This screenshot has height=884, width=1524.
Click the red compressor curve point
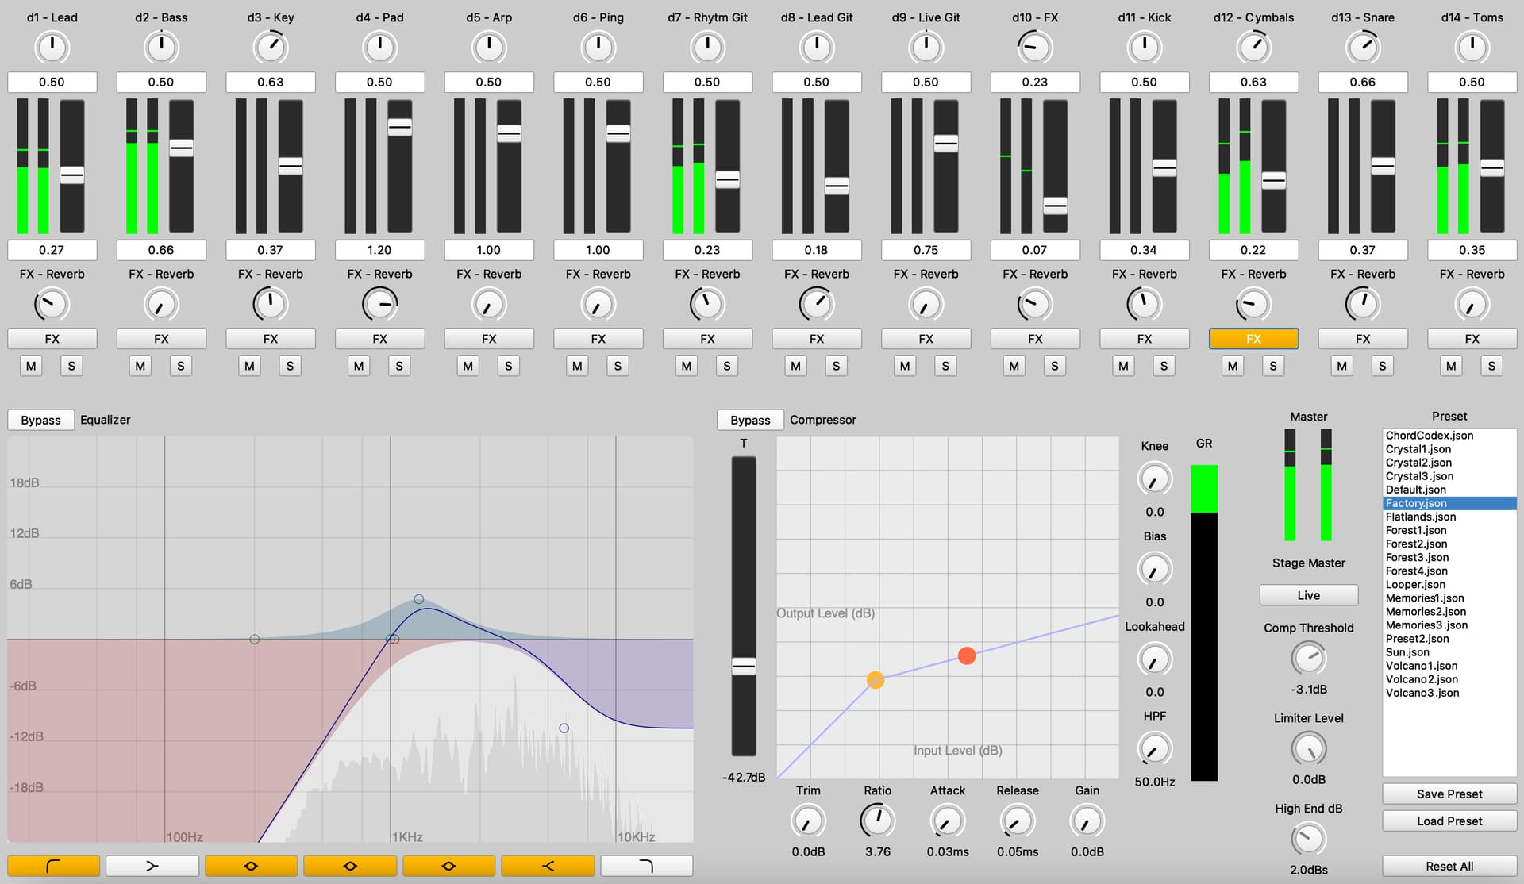pos(966,655)
